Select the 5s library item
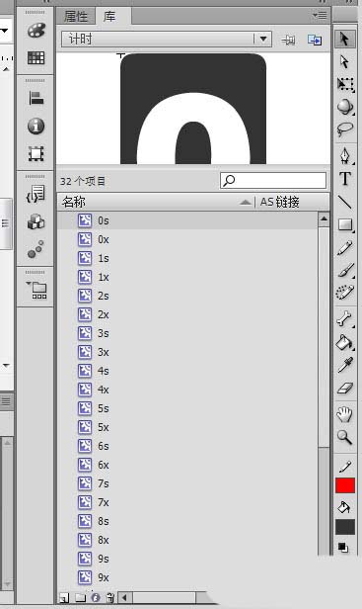362x609 pixels. pos(187,408)
